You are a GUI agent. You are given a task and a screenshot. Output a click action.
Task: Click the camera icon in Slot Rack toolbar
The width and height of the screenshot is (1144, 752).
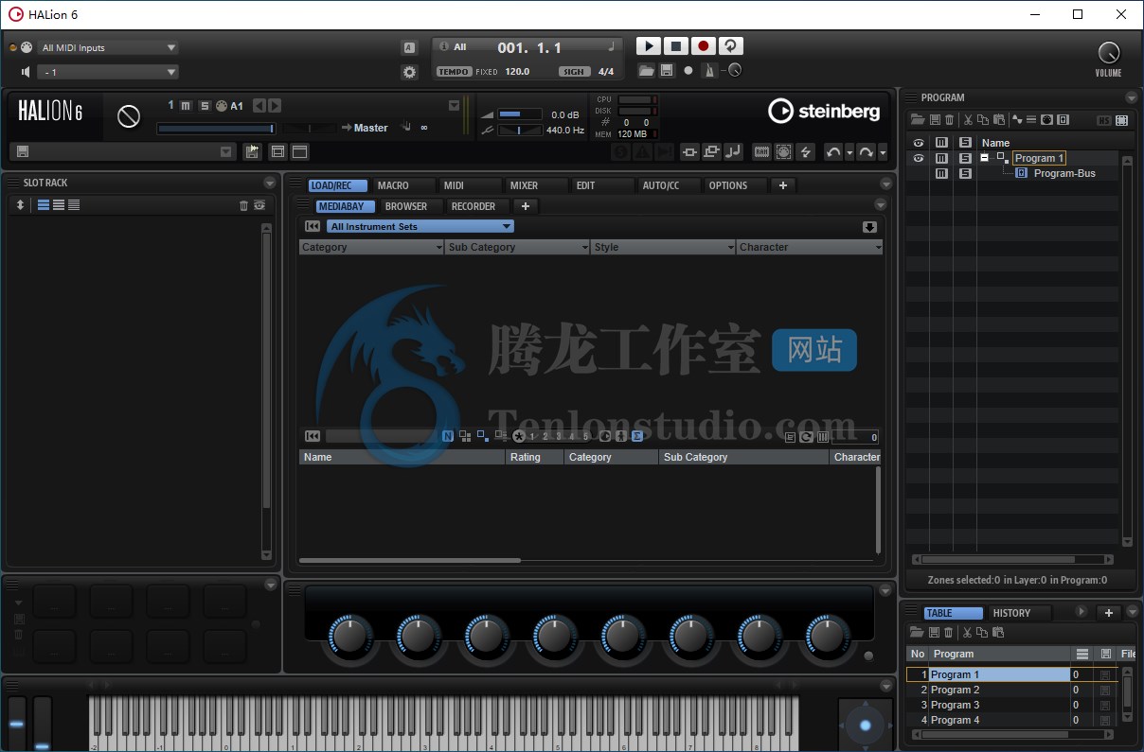pyautogui.click(x=259, y=205)
